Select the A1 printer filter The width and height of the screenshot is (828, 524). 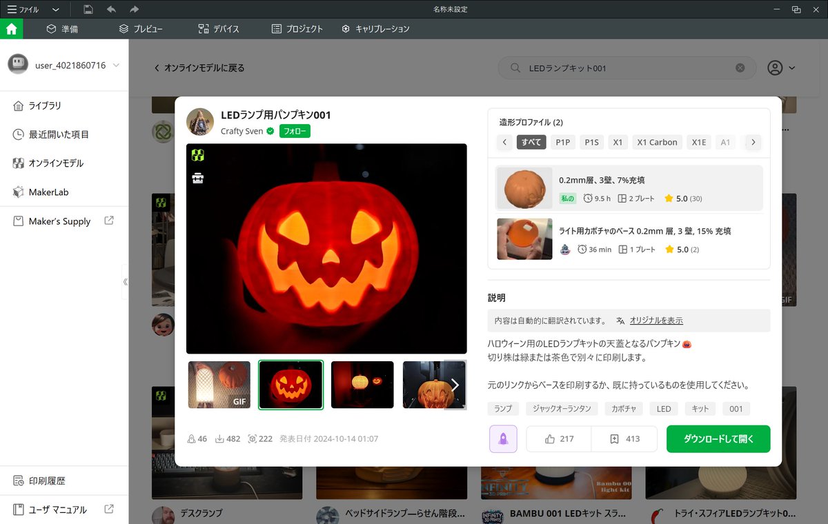(x=725, y=142)
